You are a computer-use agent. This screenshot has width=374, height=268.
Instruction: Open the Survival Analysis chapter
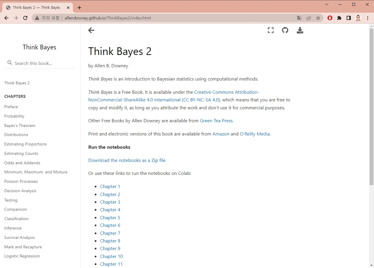coord(20,237)
